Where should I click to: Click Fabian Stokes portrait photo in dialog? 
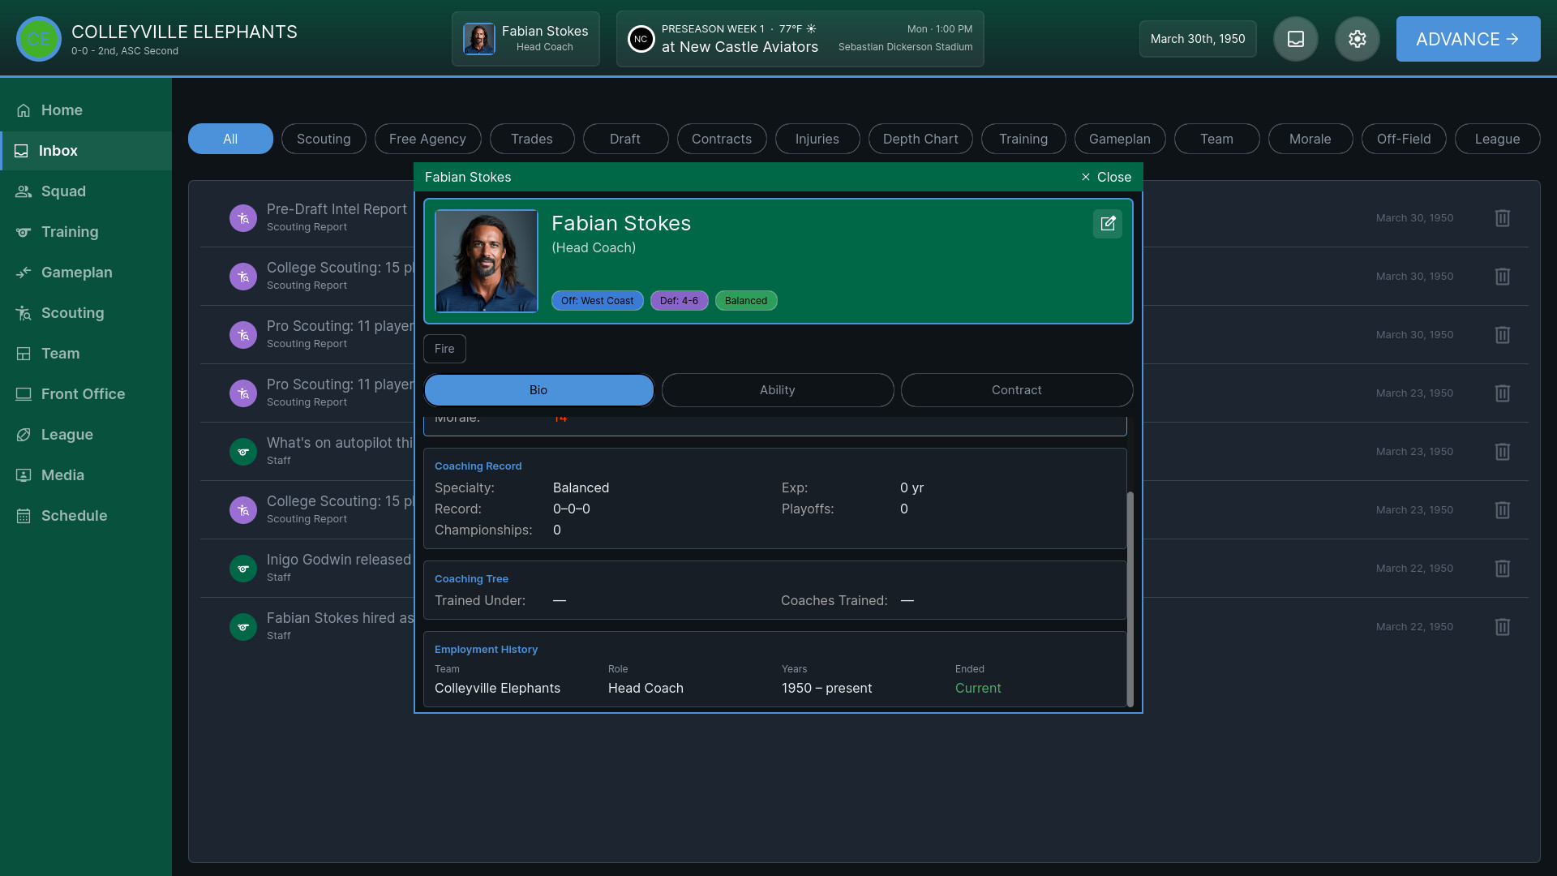pyautogui.click(x=487, y=261)
